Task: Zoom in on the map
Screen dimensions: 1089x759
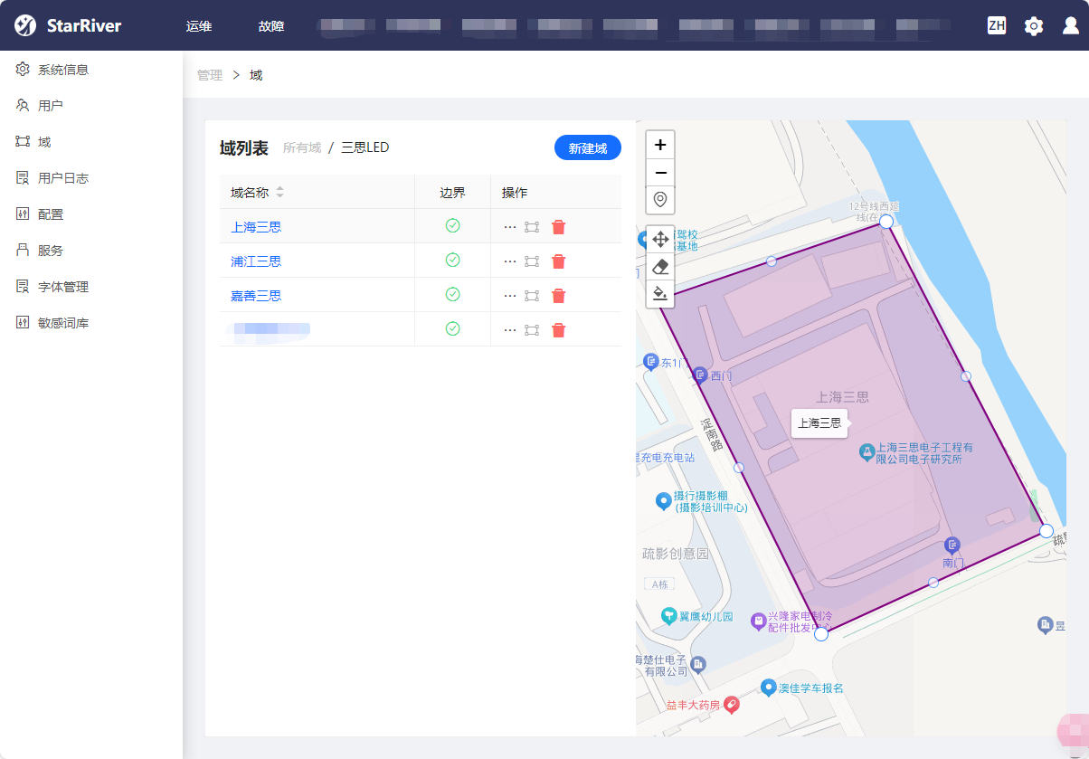Action: click(660, 145)
